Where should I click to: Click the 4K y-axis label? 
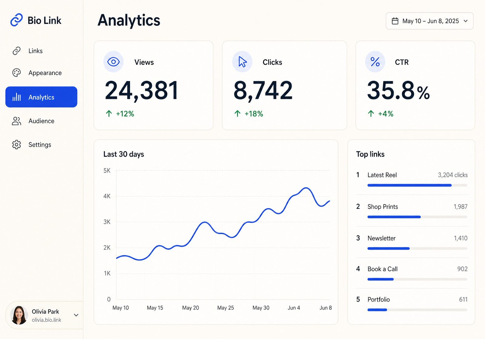tap(107, 196)
